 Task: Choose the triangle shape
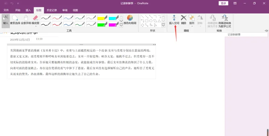click(159, 21)
